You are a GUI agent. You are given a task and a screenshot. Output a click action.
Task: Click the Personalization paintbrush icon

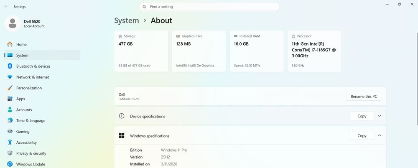pyautogui.click(x=10, y=88)
